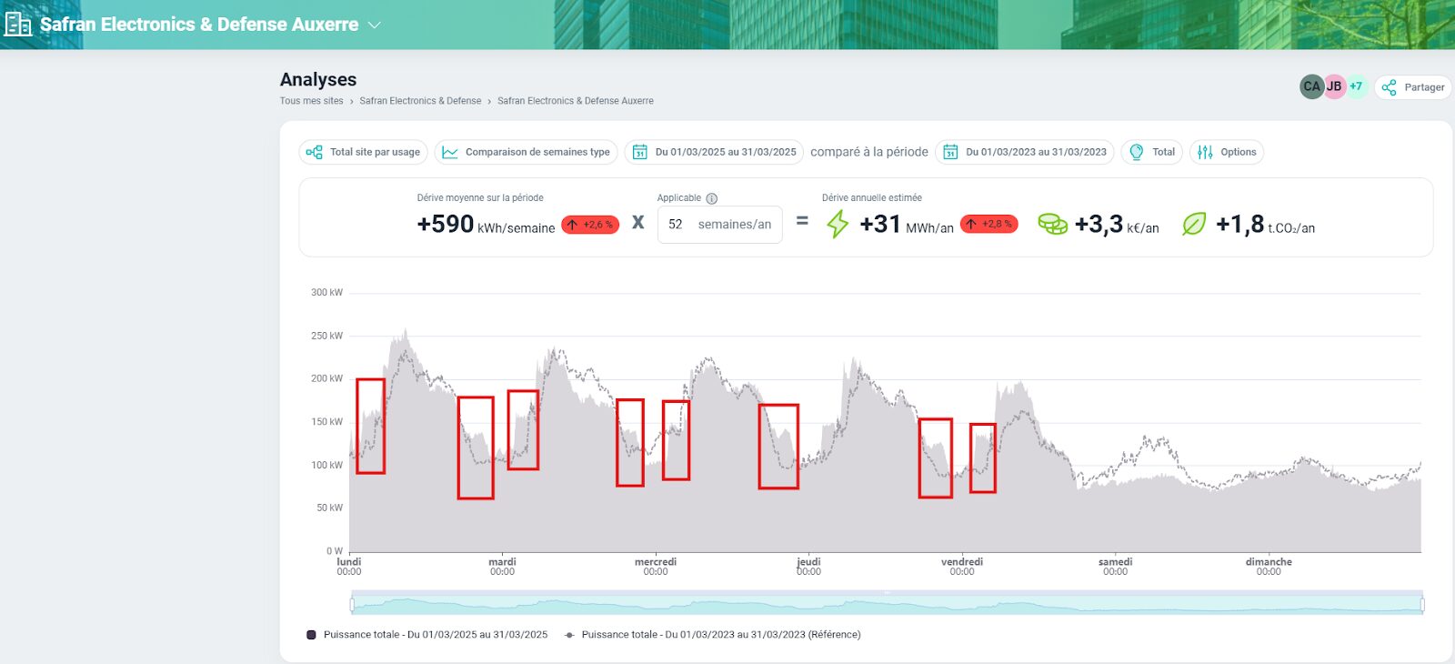The width and height of the screenshot is (1455, 664).
Task: Toggle the 2023 Référence legend series
Action: (x=713, y=635)
